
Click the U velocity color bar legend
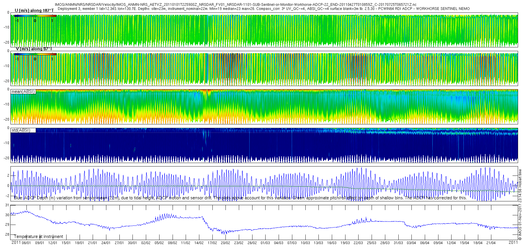point(35,16)
